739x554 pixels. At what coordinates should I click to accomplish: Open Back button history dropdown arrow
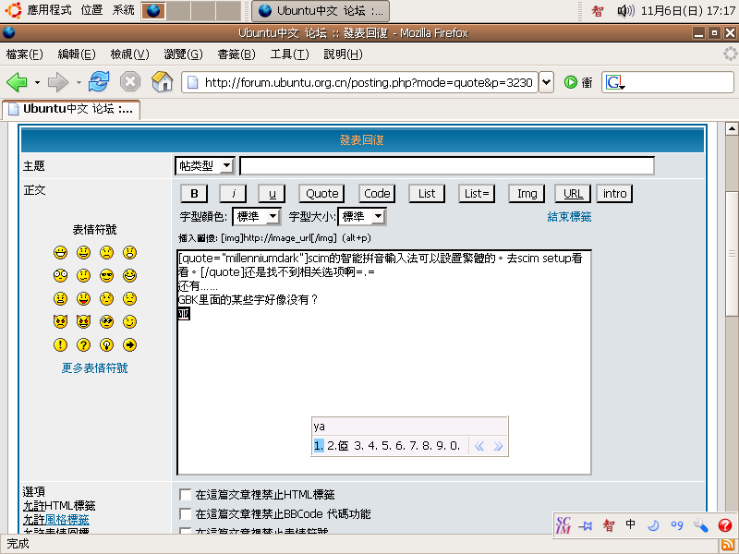[x=37, y=83]
